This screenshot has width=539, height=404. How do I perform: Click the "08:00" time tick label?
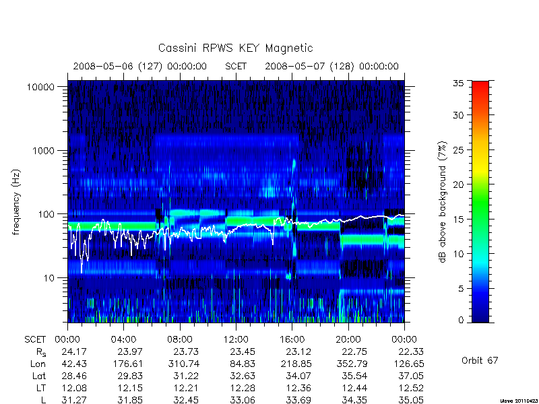pyautogui.click(x=180, y=340)
